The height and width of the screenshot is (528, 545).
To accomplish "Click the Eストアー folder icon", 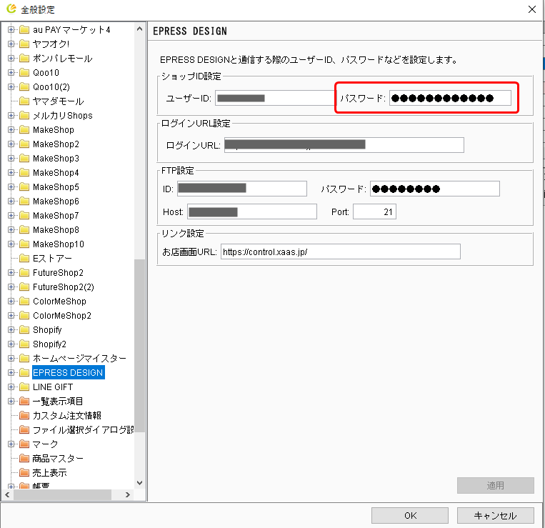I will pos(24,259).
